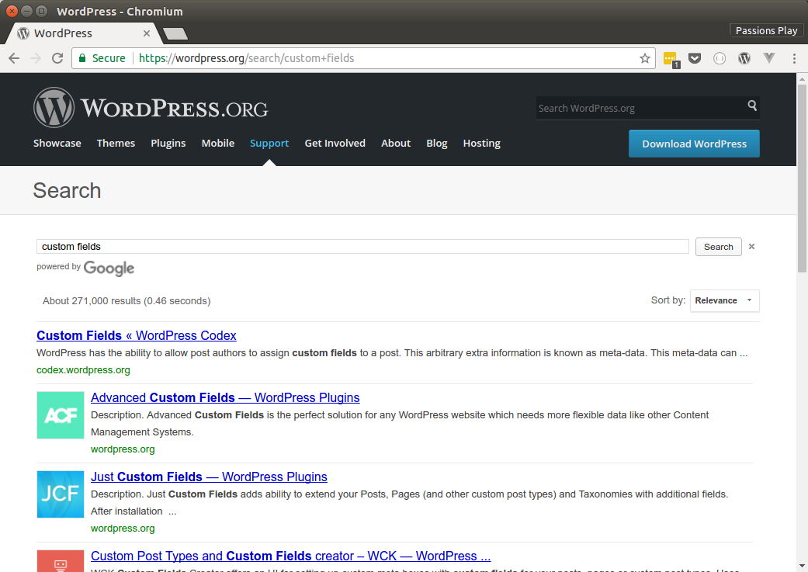Open a new tab button
The image size is (808, 572).
(175, 34)
